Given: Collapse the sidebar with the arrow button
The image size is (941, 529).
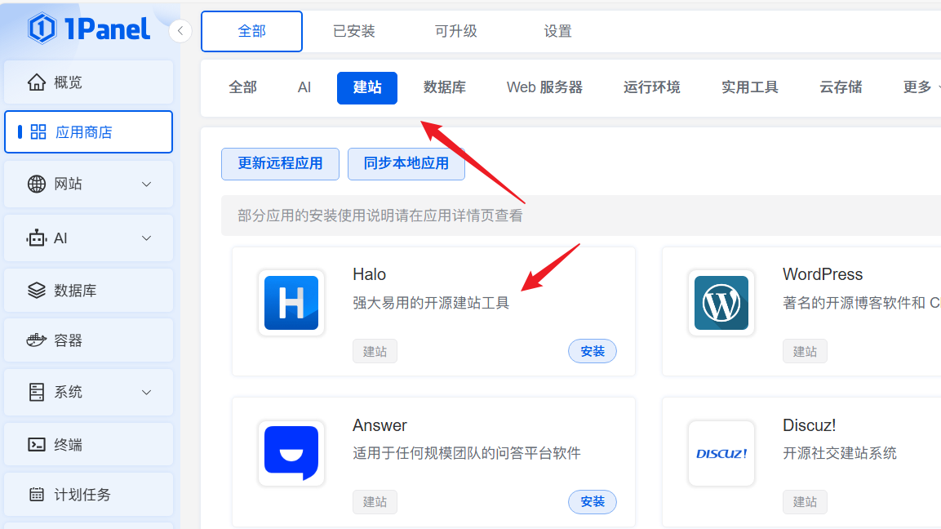Looking at the screenshot, I should (180, 31).
